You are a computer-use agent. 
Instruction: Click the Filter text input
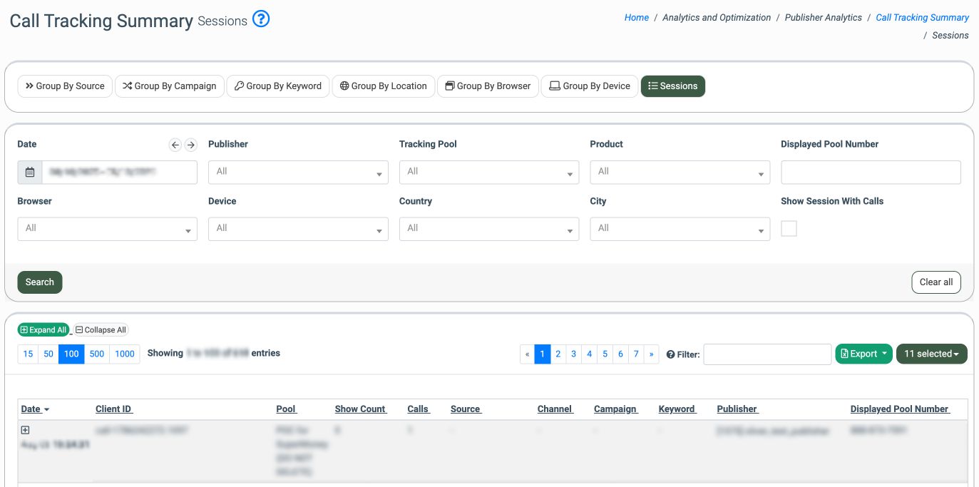pyautogui.click(x=768, y=354)
